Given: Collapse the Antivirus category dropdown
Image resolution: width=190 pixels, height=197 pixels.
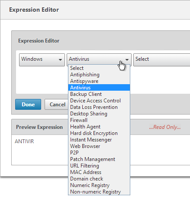Looking at the screenshot, I should (99, 59).
